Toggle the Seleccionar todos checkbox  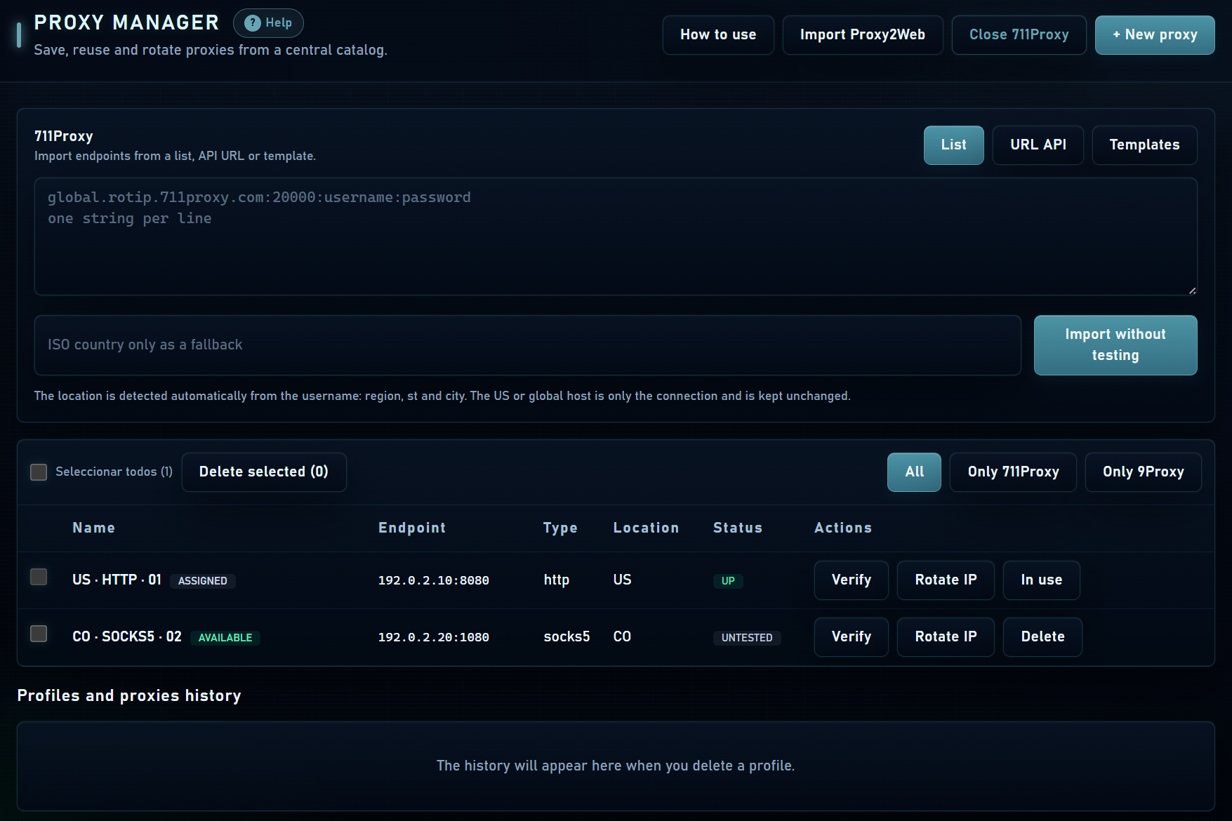(x=39, y=472)
